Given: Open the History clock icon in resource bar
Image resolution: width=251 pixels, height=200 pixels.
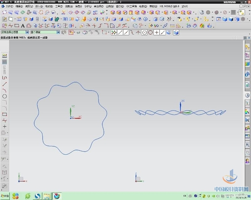Looking at the screenshot, I should point(247,95).
